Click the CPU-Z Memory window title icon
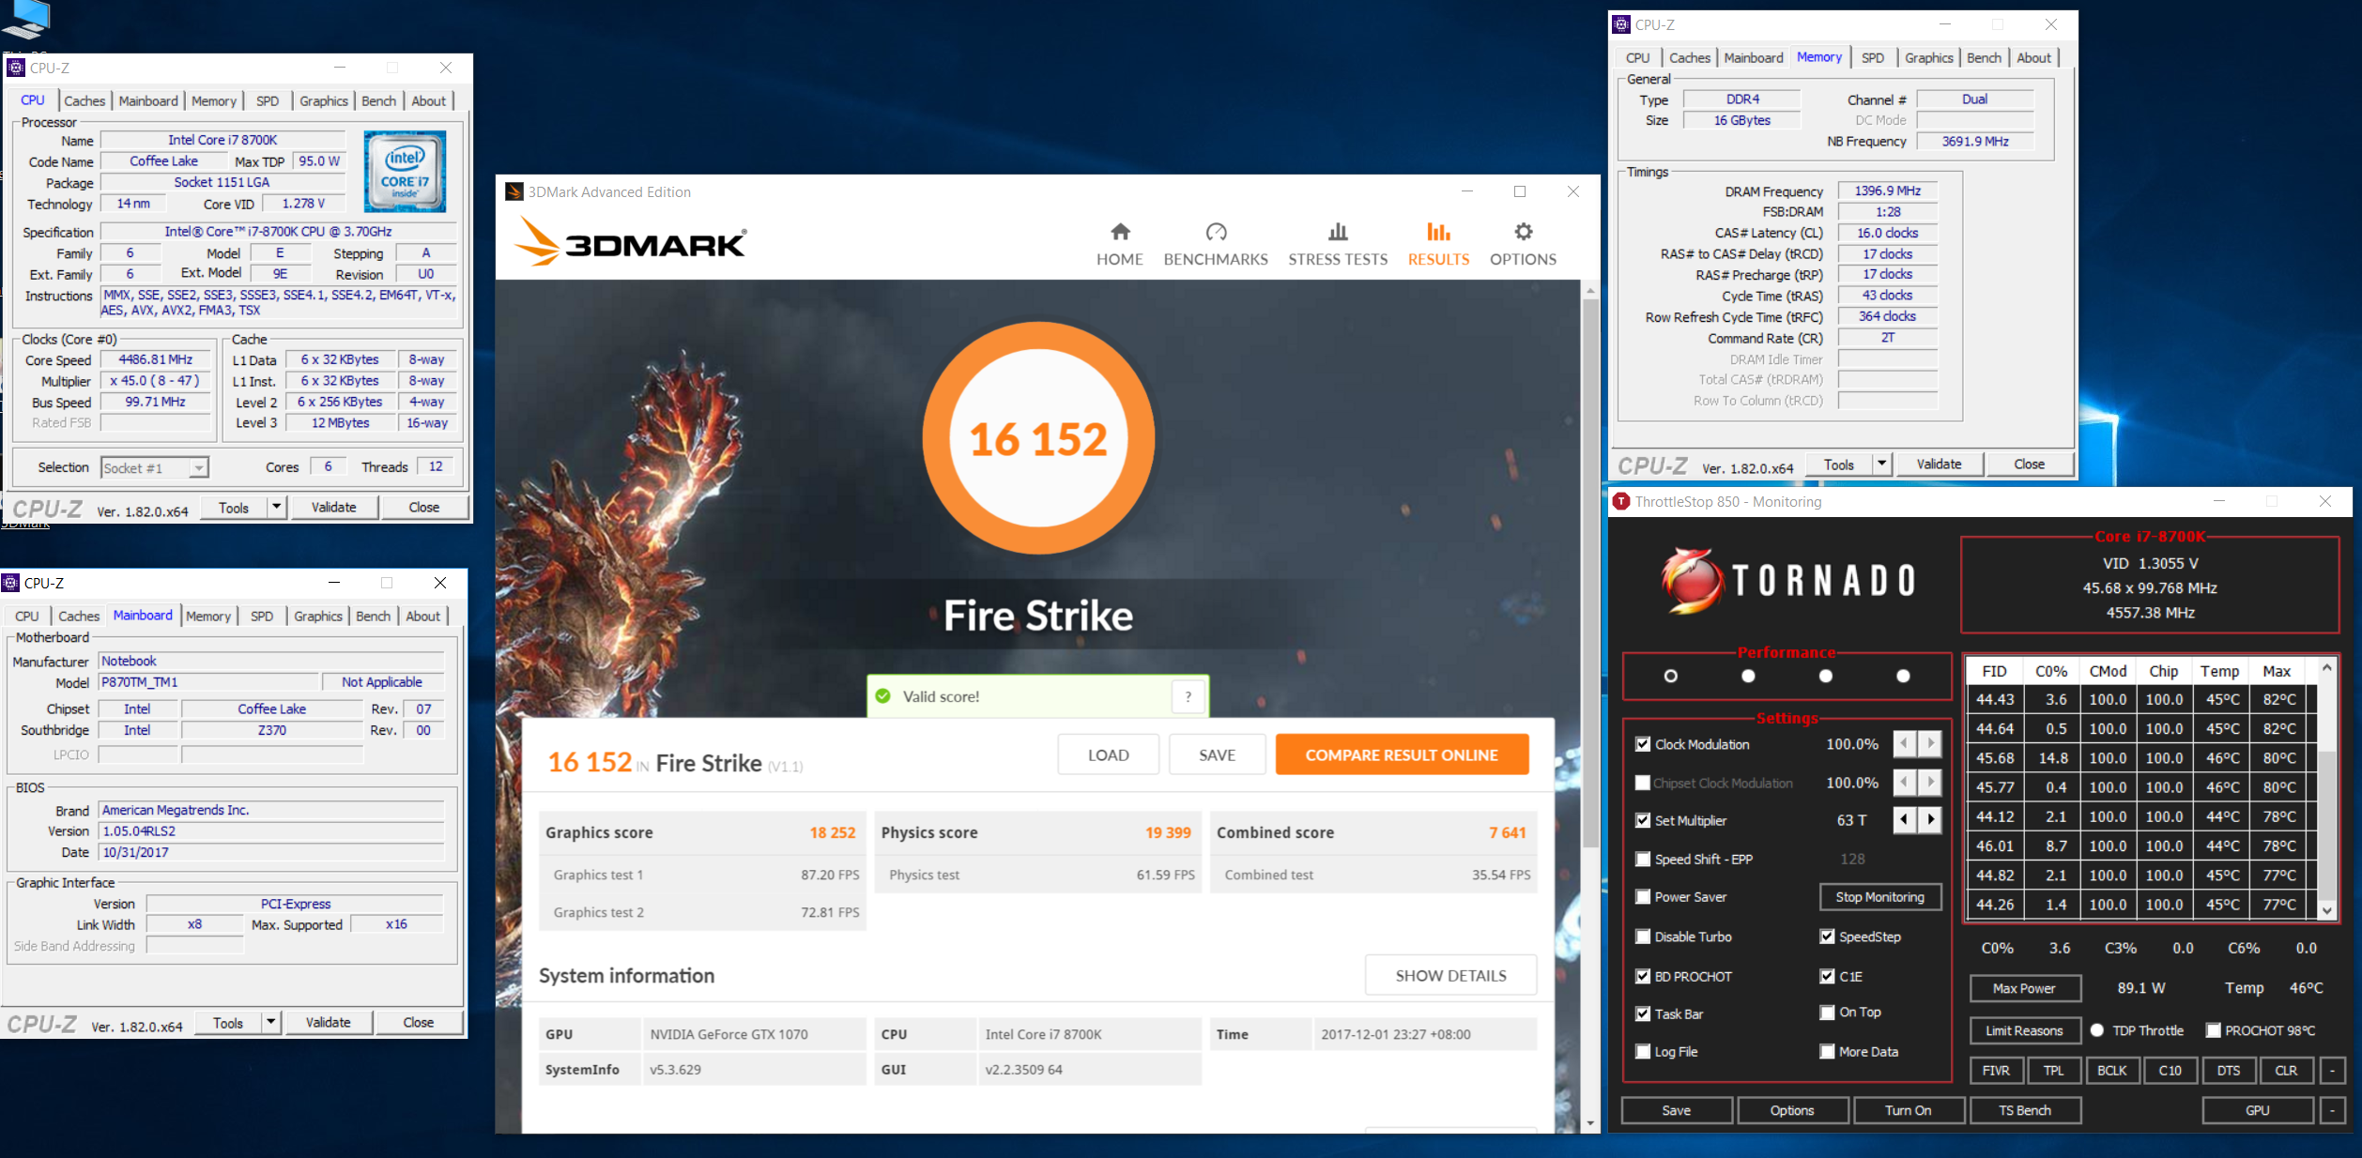The height and width of the screenshot is (1158, 2362). pyautogui.click(x=1621, y=24)
